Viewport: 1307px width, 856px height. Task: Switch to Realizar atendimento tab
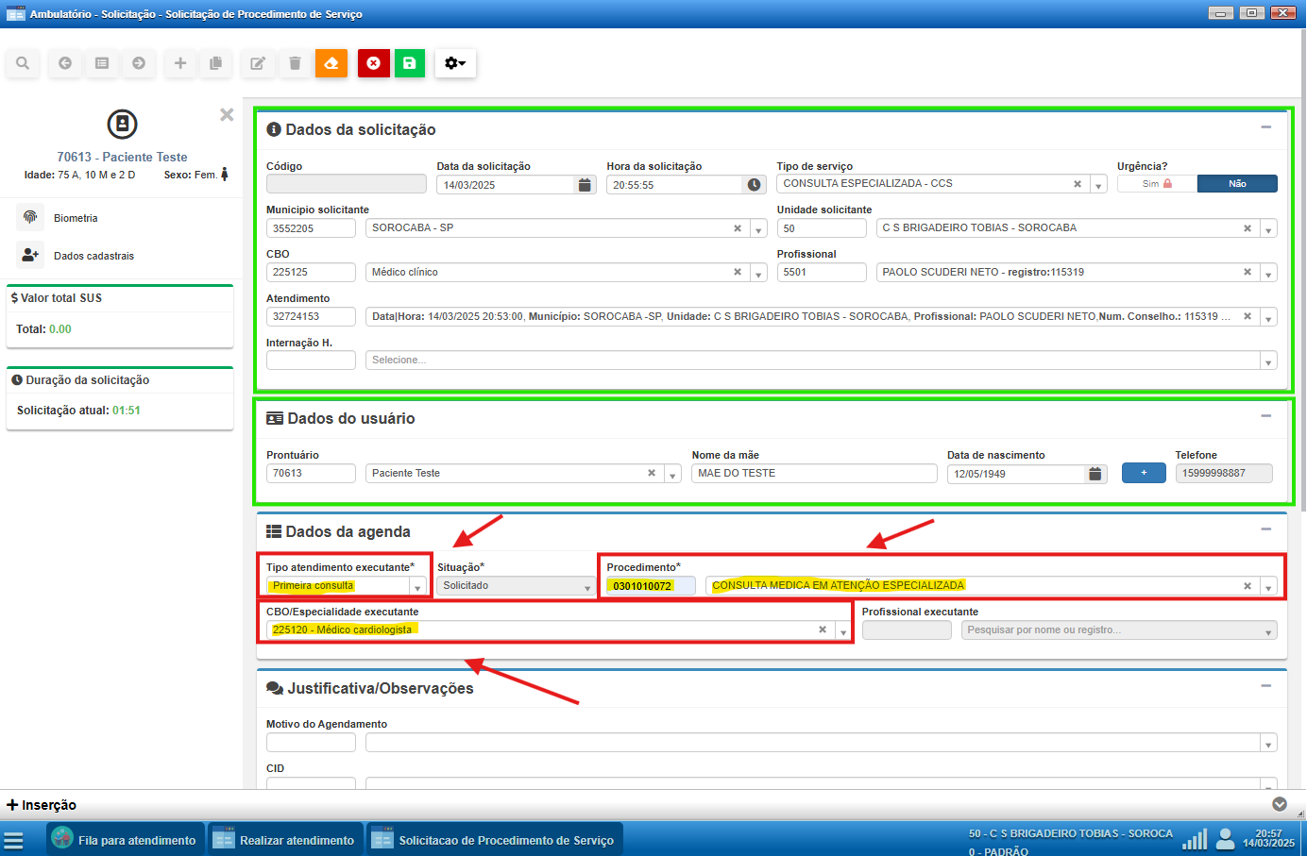pyautogui.click(x=284, y=840)
